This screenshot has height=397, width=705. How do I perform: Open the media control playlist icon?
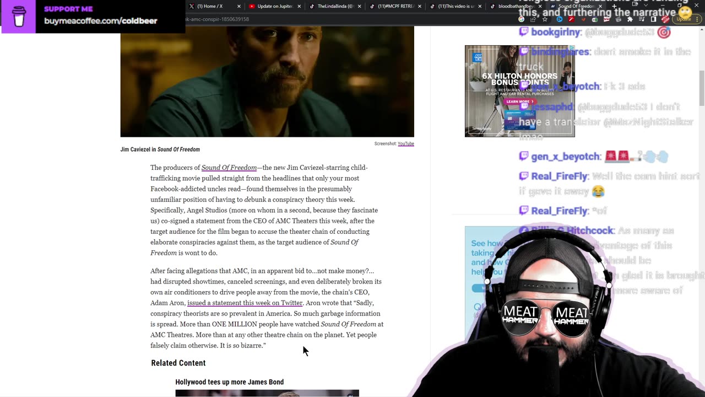[x=642, y=19]
